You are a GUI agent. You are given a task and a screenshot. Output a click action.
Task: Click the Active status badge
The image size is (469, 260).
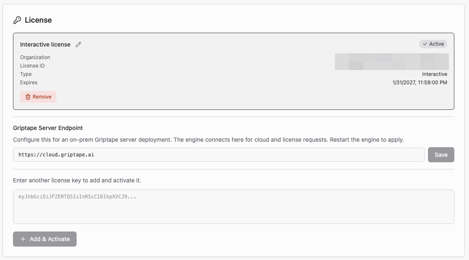point(433,44)
